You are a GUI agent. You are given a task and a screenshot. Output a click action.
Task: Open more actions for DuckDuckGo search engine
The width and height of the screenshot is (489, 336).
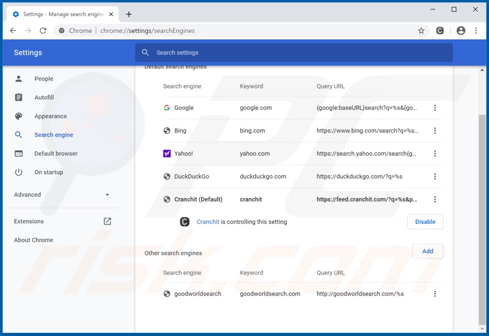click(435, 177)
